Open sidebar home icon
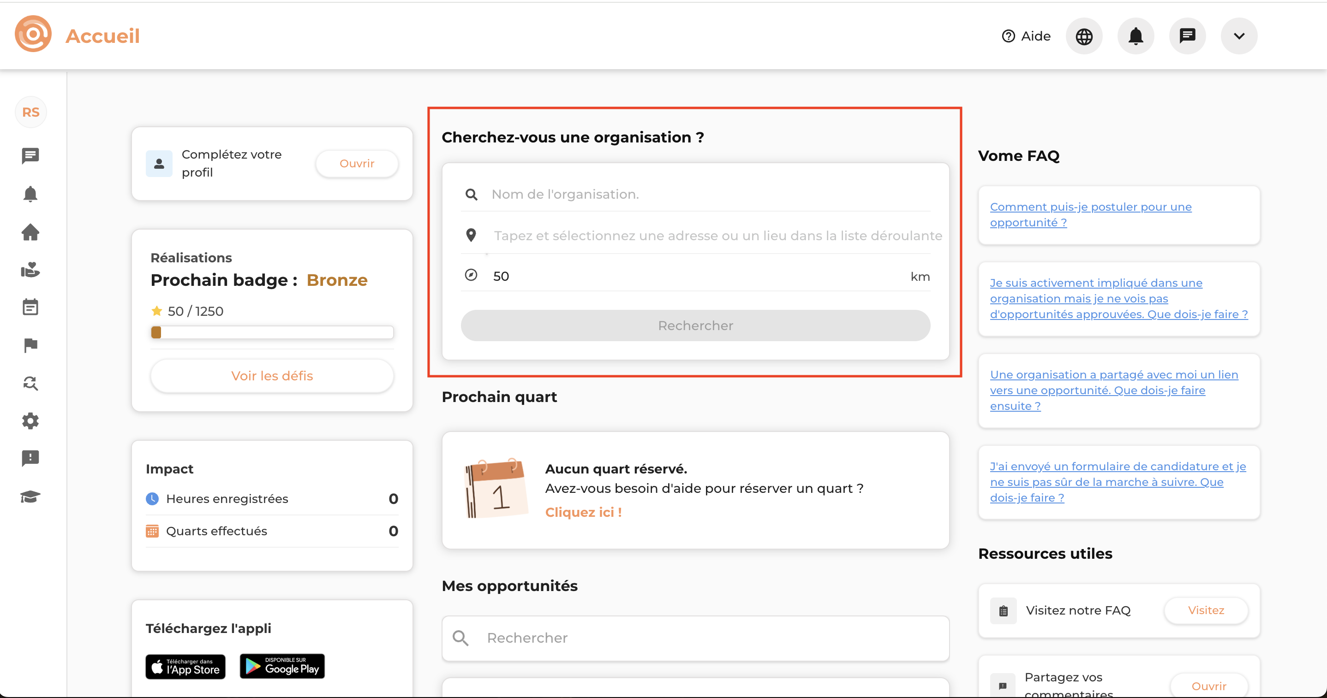The image size is (1327, 698). (30, 232)
